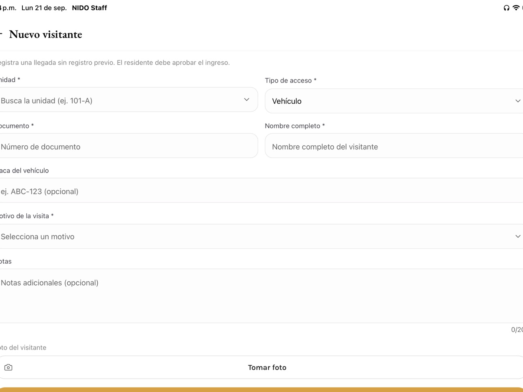Click the Tipo de acceso field label

point(291,81)
